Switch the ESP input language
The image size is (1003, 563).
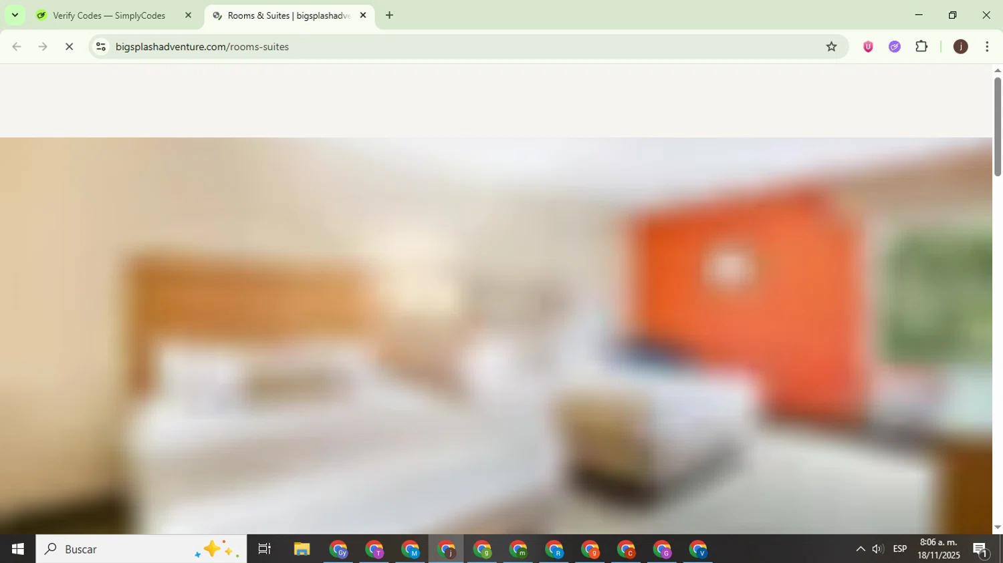pyautogui.click(x=900, y=549)
